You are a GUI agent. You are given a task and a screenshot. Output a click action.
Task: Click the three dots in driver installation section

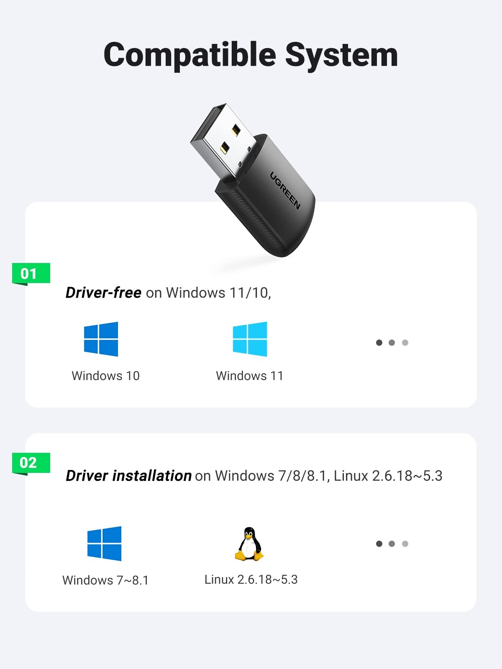[392, 544]
